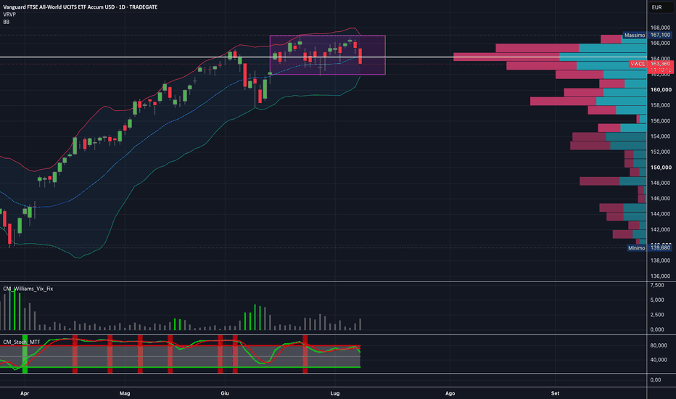Select the purple rectangle drawing on the chart
This screenshot has width=676, height=399.
(x=328, y=55)
